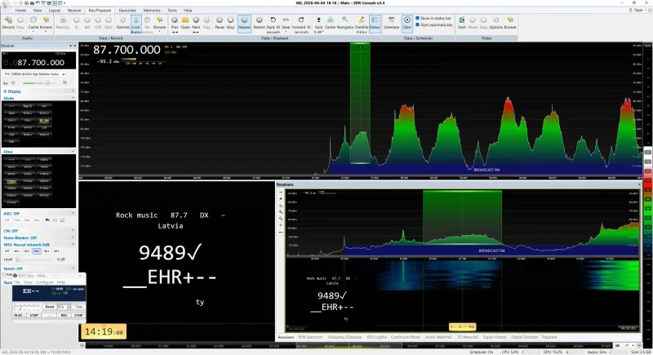
Task: Click Reset button in RDS Spy
Action: point(50,307)
